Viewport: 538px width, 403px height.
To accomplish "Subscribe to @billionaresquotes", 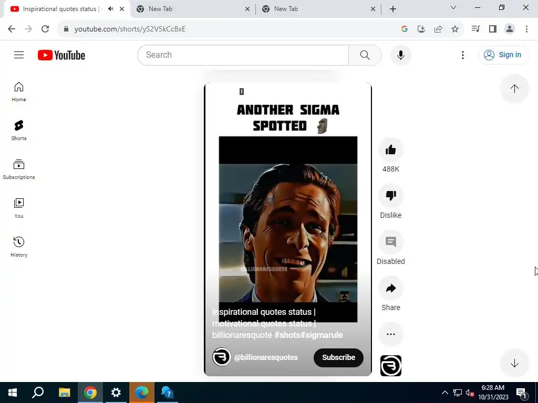I will tap(338, 357).
